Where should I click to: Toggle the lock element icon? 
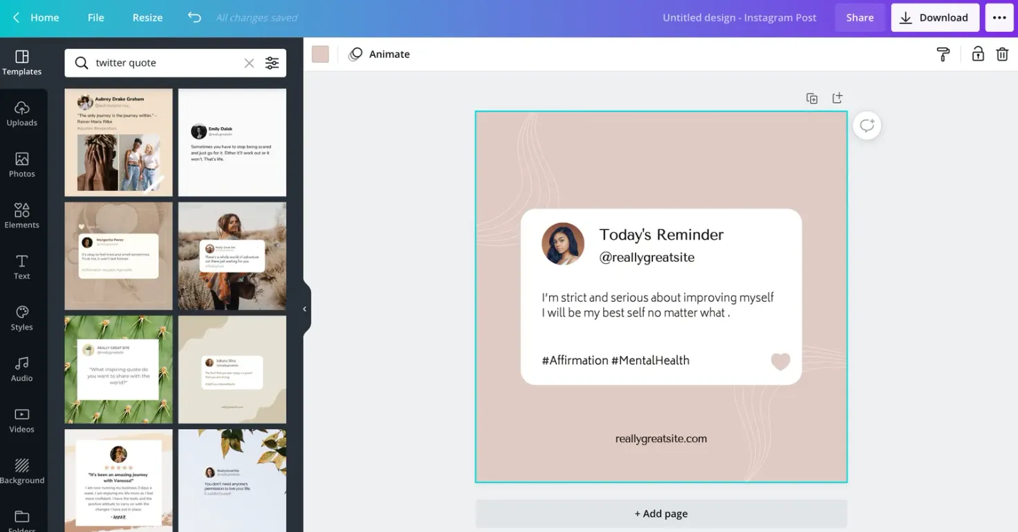[x=978, y=54]
